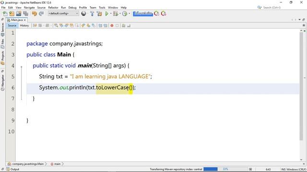Open the Navigator side panel
This screenshot has height=172, width=307.
click(x=2, y=83)
